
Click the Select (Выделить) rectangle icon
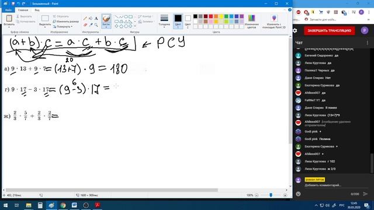pyautogui.click(x=45, y=18)
